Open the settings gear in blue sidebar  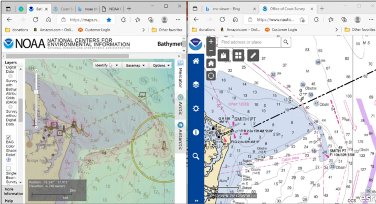pos(196,108)
